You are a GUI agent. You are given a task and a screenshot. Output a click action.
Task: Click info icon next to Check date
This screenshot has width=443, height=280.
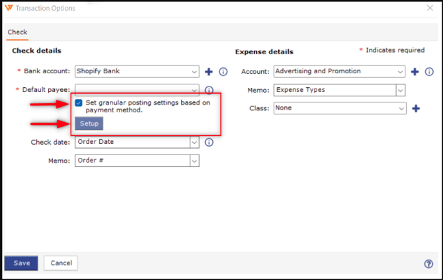(x=209, y=142)
